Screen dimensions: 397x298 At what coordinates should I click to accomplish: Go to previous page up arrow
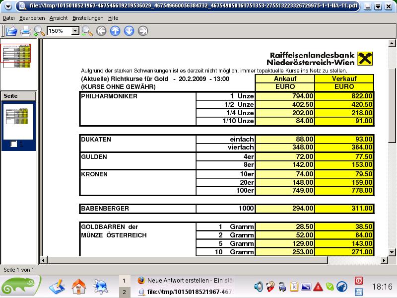click(115, 31)
